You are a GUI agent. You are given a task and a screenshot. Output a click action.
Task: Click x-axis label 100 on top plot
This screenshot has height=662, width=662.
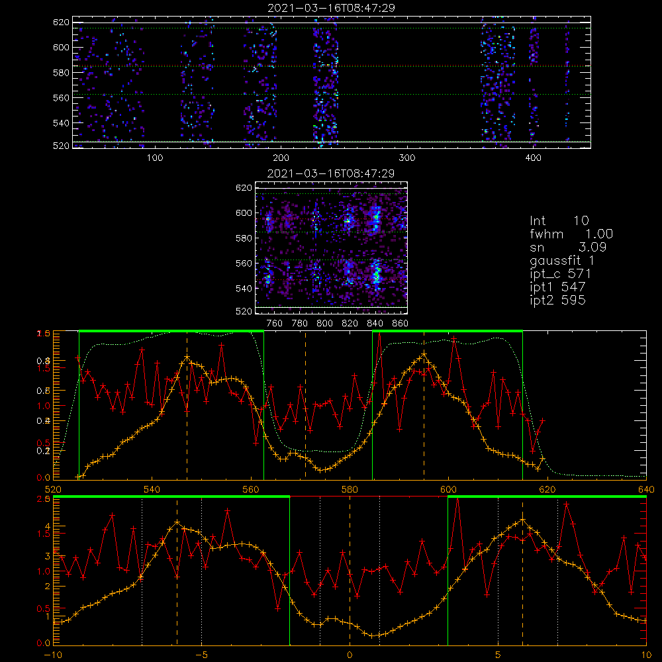click(155, 158)
